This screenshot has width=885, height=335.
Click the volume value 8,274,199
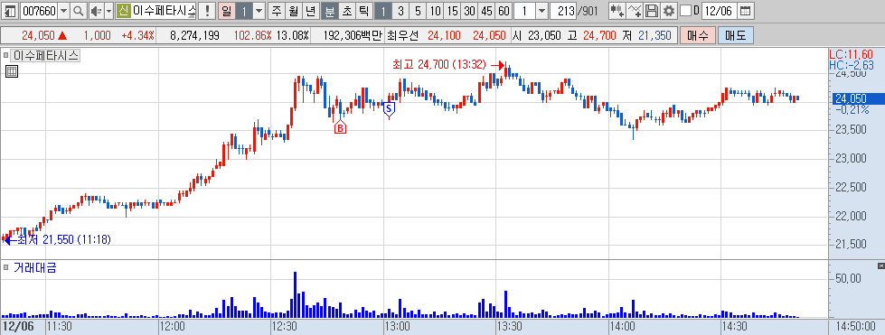coord(194,35)
